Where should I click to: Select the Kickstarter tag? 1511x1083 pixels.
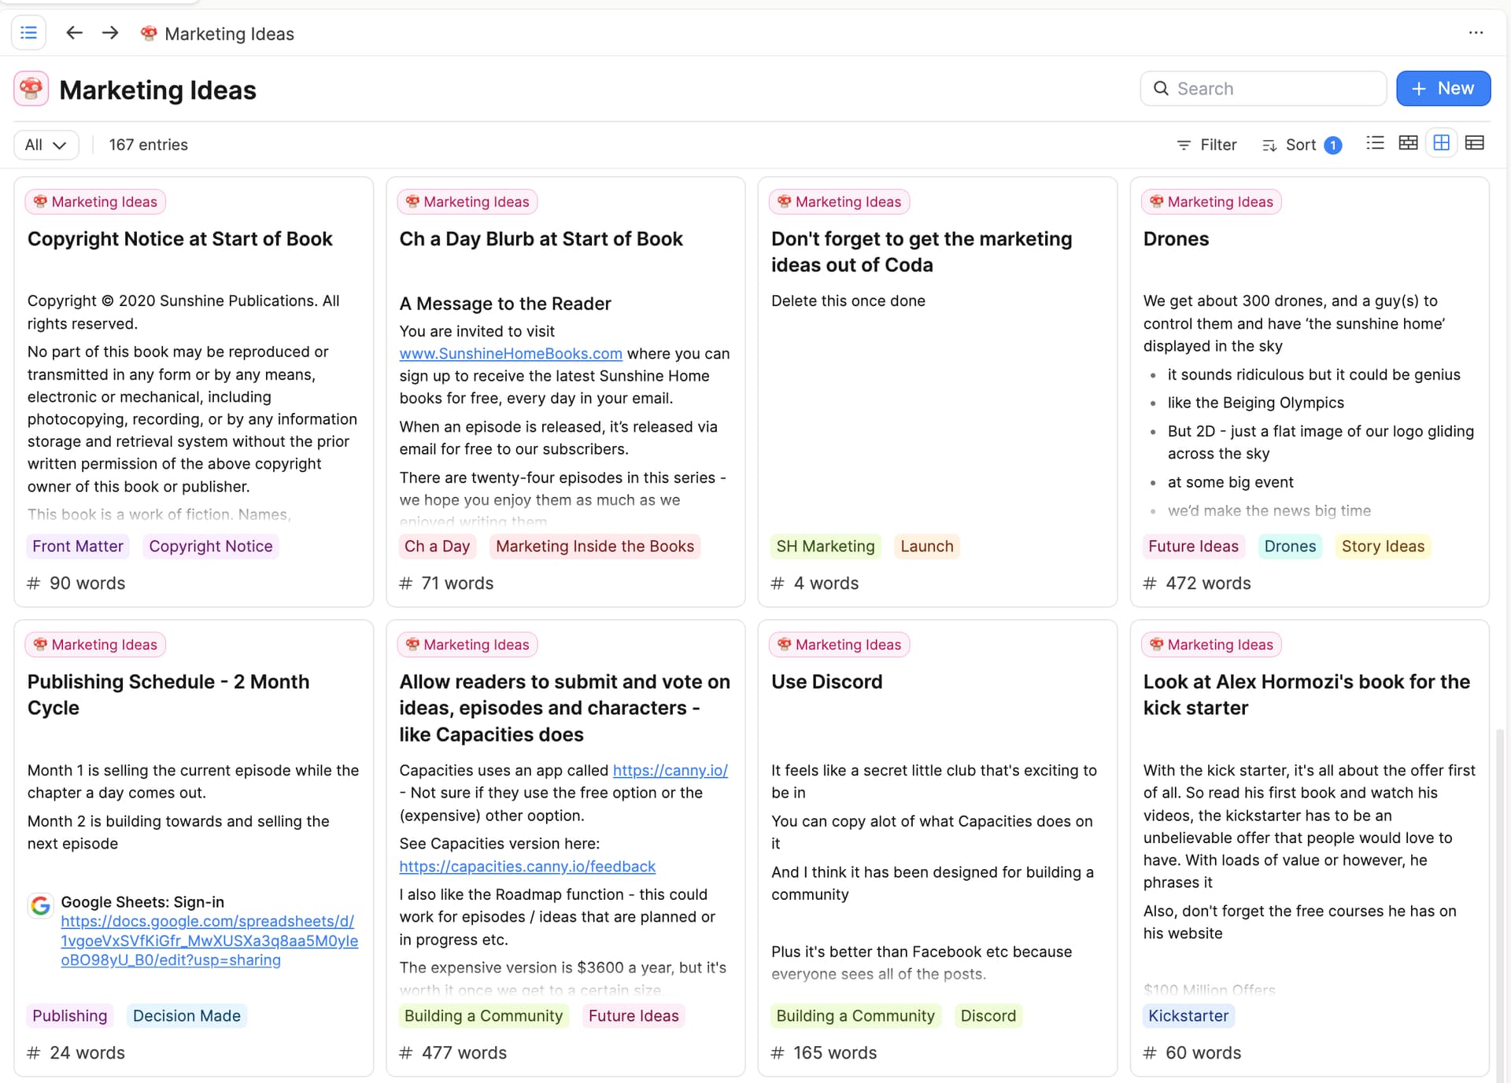tap(1188, 1016)
